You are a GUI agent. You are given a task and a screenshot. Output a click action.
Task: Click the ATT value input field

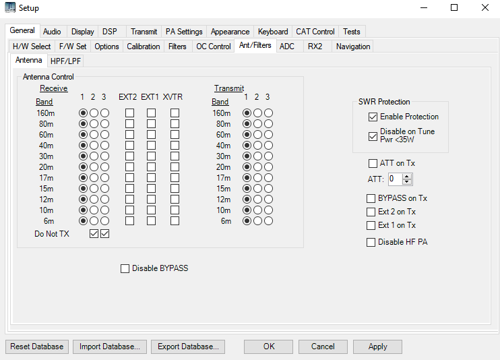point(395,179)
